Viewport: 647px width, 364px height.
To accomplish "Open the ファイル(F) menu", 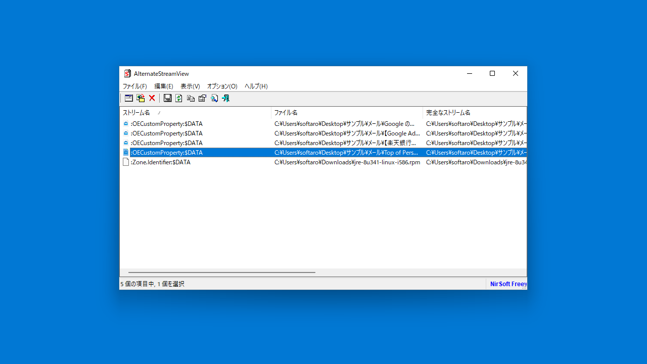I will pyautogui.click(x=135, y=86).
